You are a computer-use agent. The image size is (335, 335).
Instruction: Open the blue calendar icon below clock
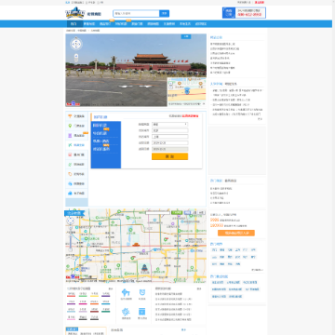(x=142, y=312)
